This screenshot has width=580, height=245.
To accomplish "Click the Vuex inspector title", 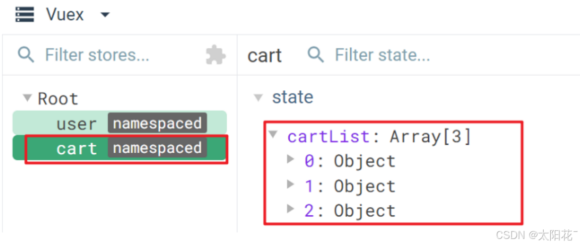I will (x=65, y=15).
